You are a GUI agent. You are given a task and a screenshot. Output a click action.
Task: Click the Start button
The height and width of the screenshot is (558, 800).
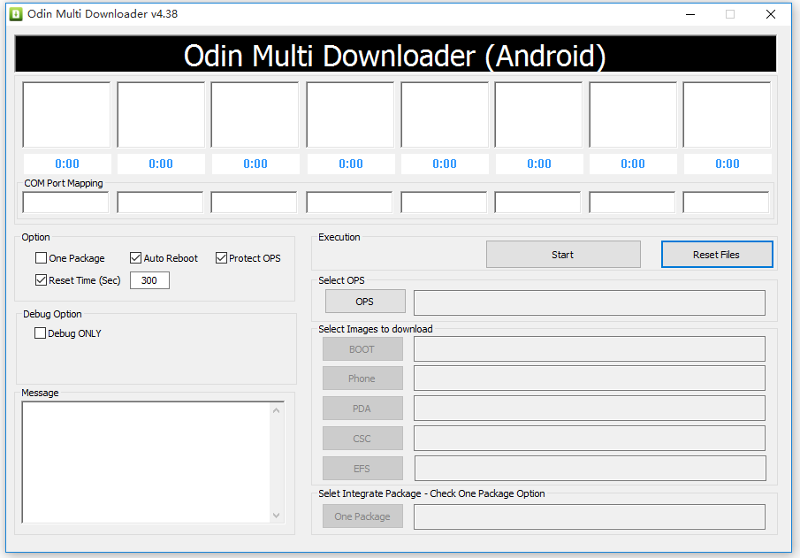pyautogui.click(x=563, y=255)
